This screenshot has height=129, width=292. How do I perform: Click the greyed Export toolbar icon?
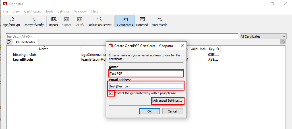click(x=66, y=21)
